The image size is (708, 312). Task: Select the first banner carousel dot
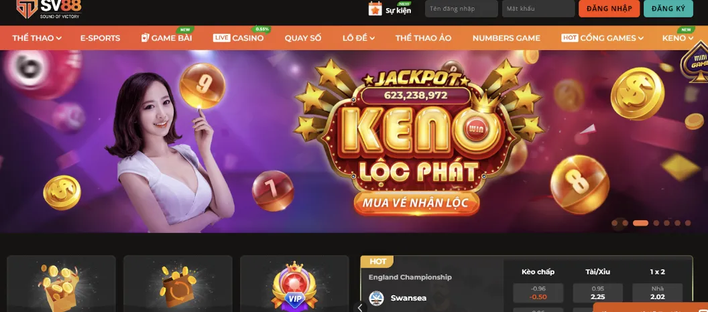point(615,223)
